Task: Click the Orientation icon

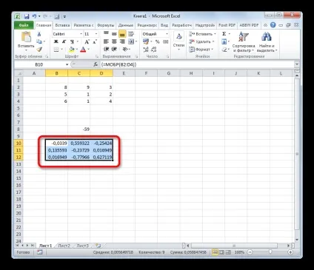Action: 125,50
